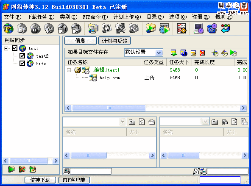Image resolution: width=251 pixels, height=186 pixels.
Task: Pause the scheduled task list icon
Action: pos(184,53)
